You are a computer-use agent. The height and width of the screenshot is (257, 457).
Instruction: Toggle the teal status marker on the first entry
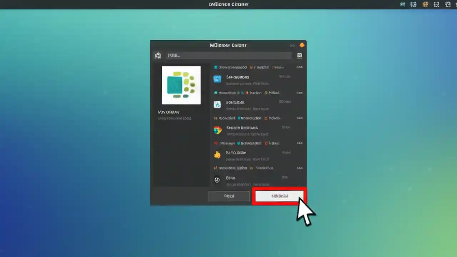point(216,67)
